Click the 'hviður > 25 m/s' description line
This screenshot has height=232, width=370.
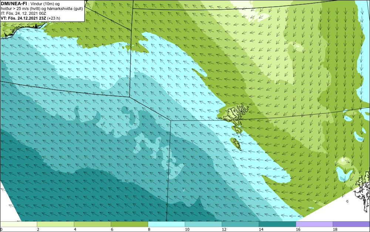pos(41,9)
